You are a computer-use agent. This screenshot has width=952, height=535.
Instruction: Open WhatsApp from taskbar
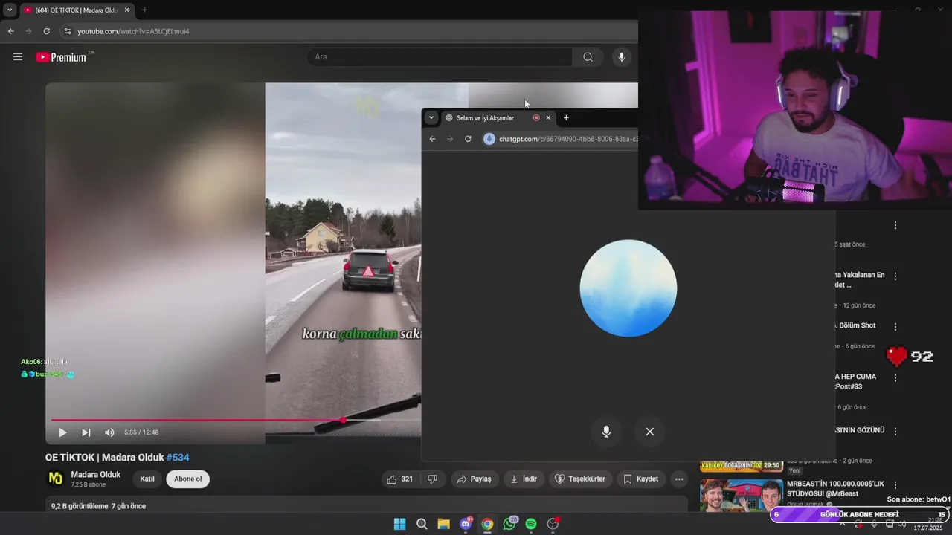509,524
